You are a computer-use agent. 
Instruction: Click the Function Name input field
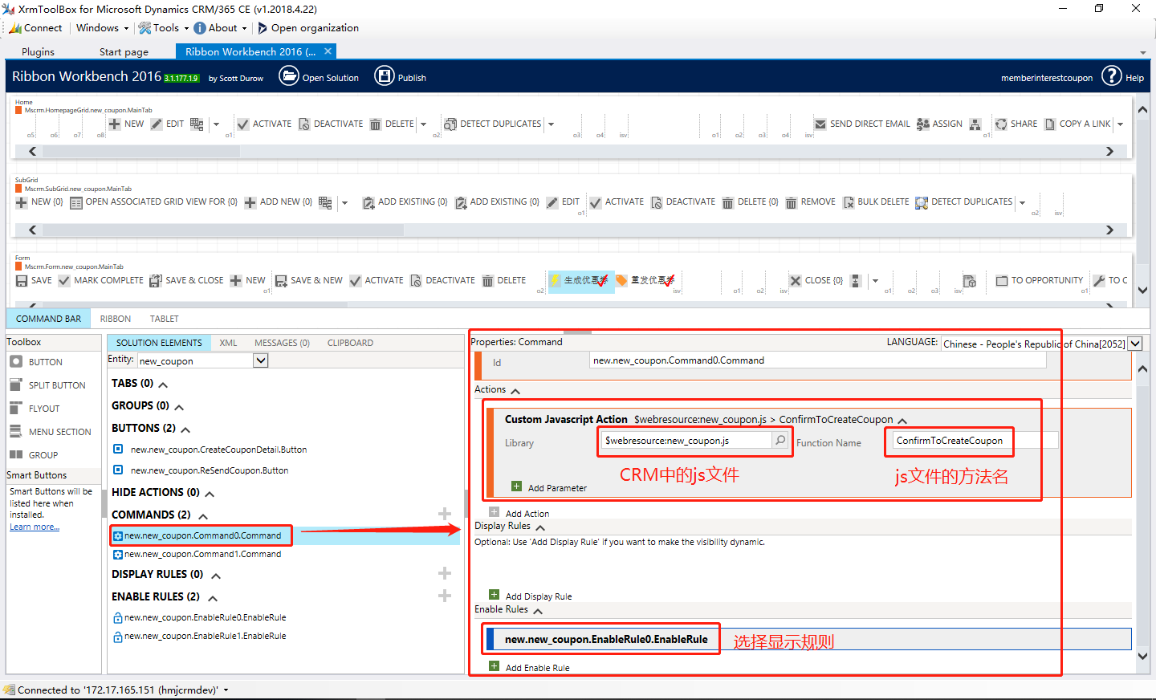975,440
